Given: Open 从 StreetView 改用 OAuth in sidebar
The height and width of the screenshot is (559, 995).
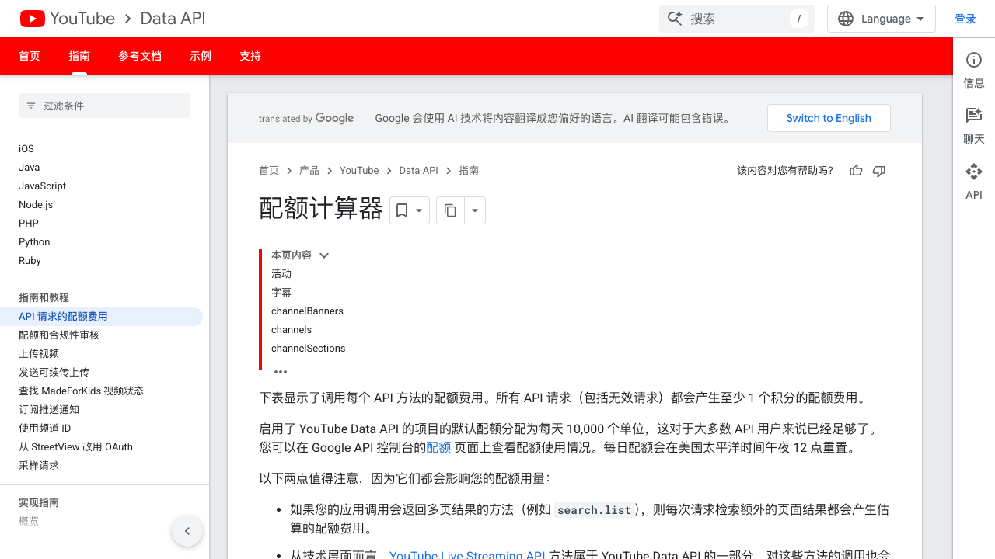Looking at the screenshot, I should 75,447.
